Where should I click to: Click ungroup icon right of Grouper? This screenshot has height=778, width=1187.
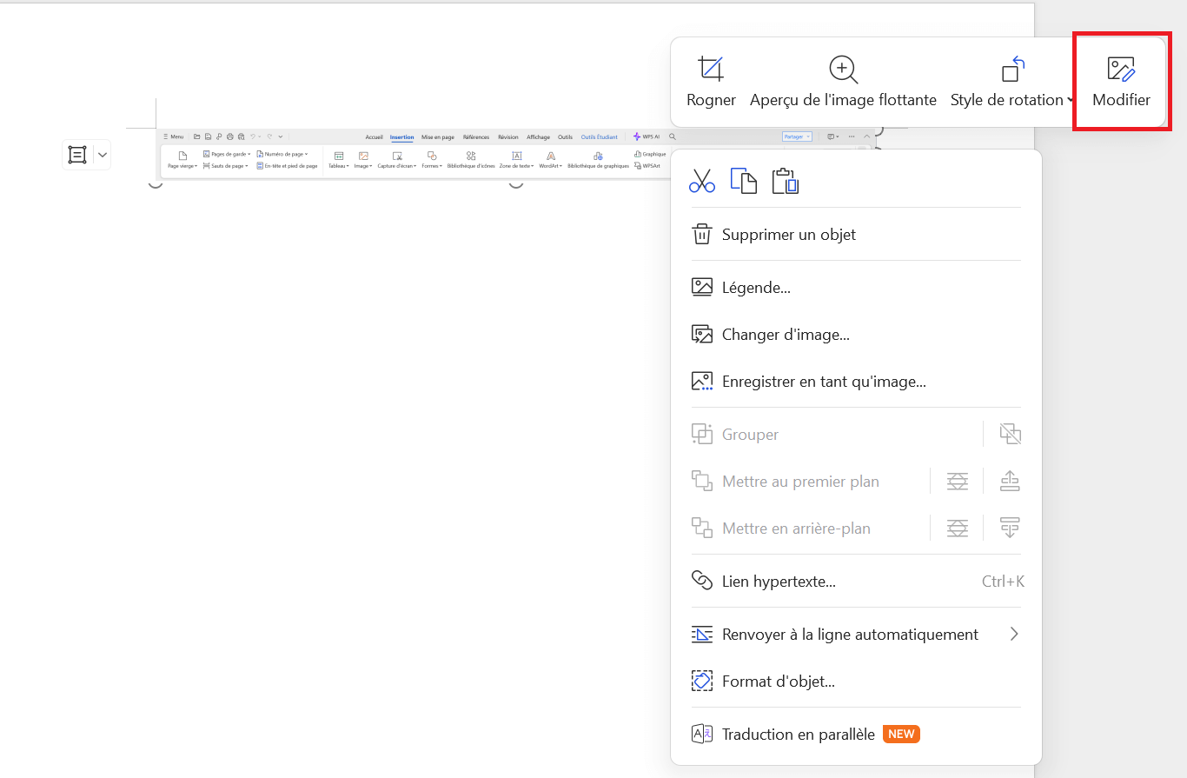1010,434
